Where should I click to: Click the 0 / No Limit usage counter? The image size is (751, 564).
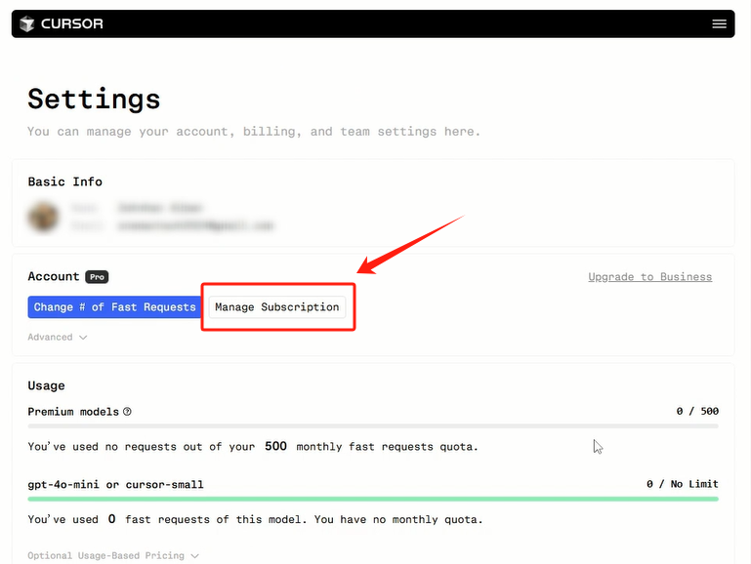[x=682, y=484]
